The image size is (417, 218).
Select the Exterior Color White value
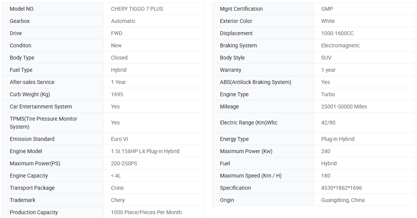point(328,21)
